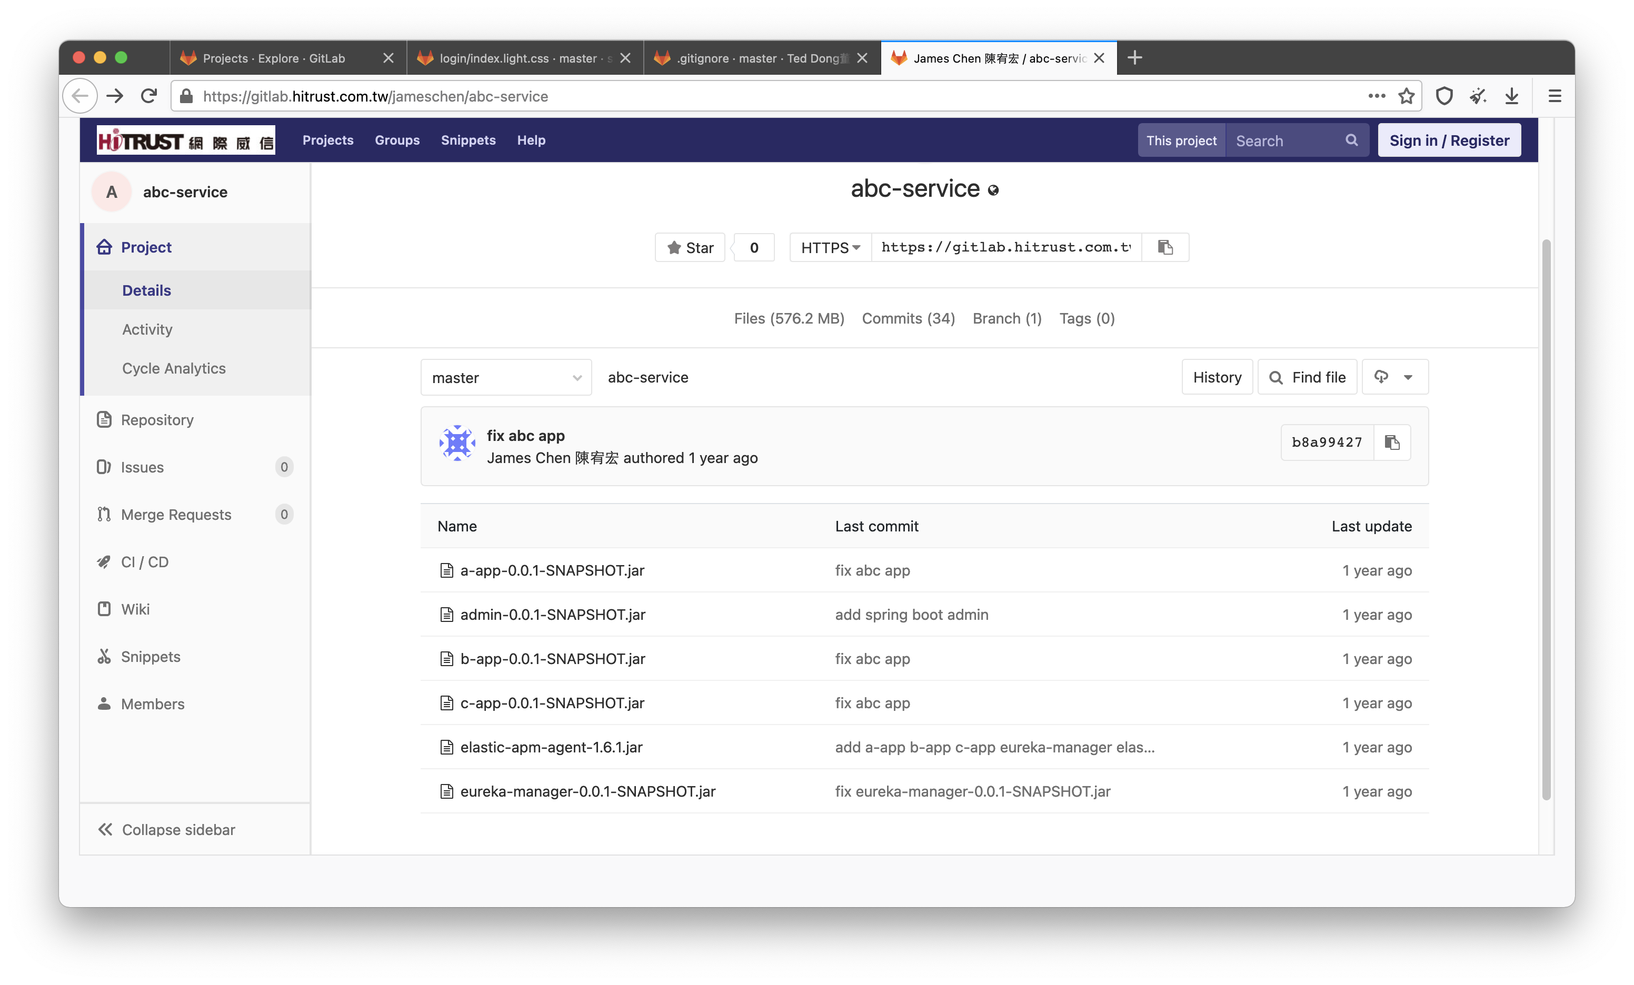Screen dimensions: 1634x985
Task: Click the page vertical scrollbar
Action: pos(1547,519)
